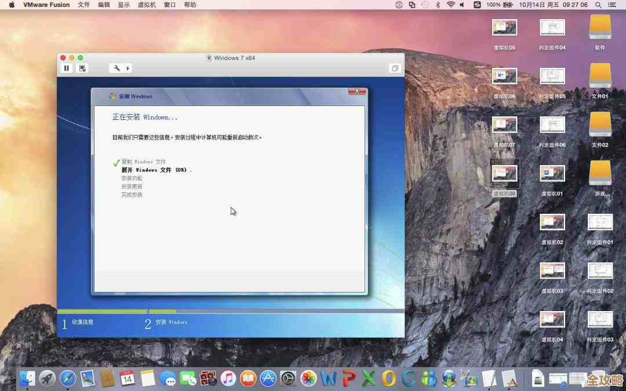Open PowerPoint from the Dock
Image resolution: width=626 pixels, height=391 pixels.
coord(347,379)
